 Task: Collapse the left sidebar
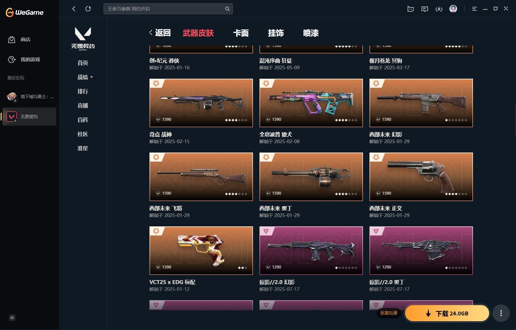(12, 318)
